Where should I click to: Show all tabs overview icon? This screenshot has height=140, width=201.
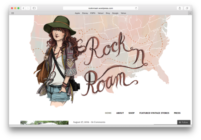coord(187,8)
